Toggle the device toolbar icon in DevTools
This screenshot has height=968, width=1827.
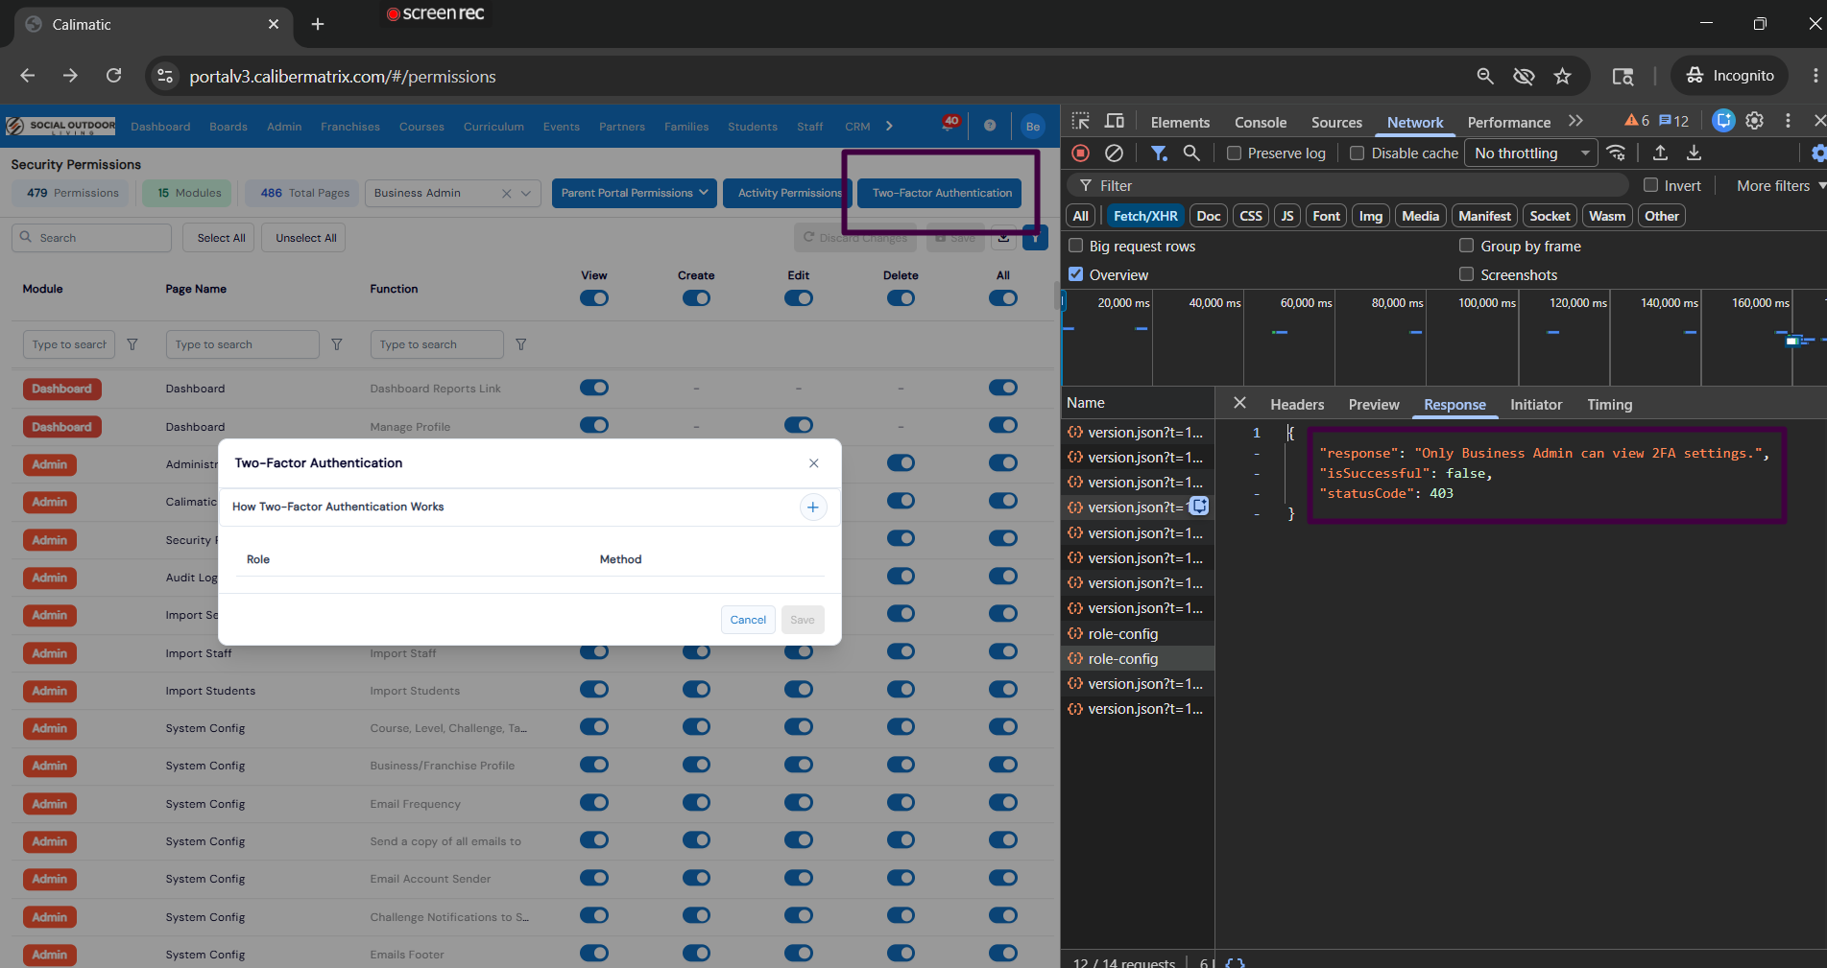coord(1115,121)
